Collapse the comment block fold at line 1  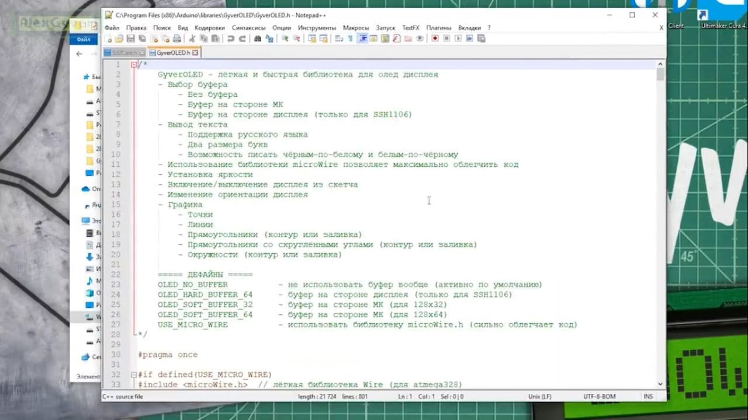pos(134,65)
